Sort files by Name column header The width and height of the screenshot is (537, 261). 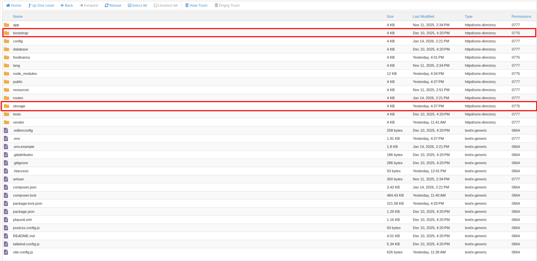pos(18,17)
